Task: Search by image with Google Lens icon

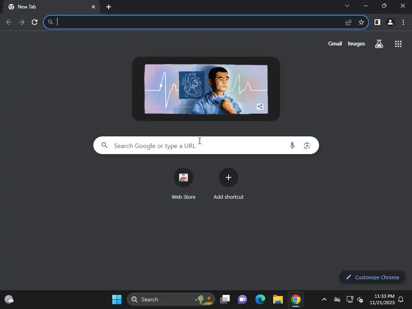Action: coord(307,145)
